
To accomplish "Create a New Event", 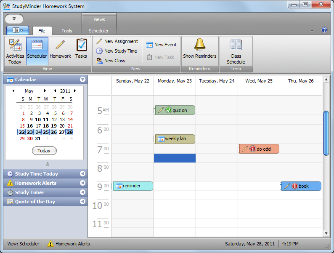I will tap(161, 45).
